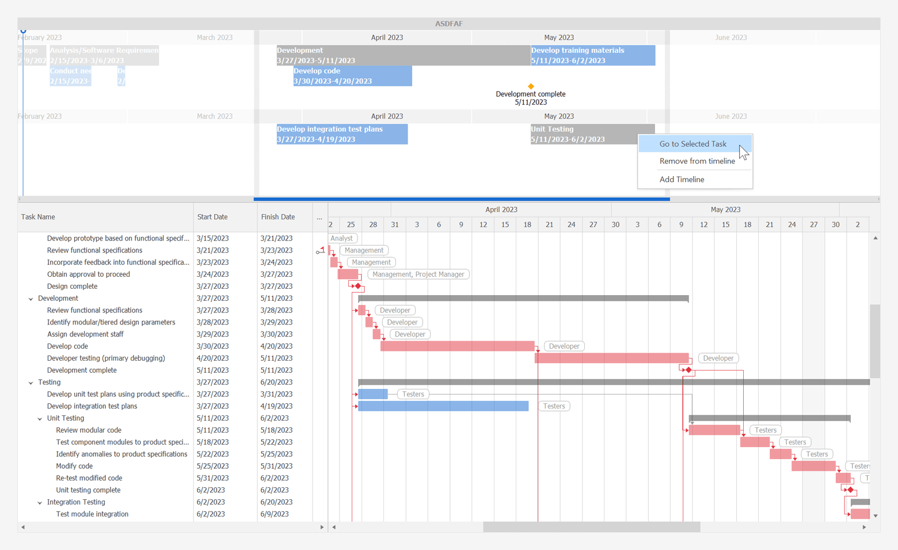The image size is (898, 550).
Task: Select Remove from timeline option
Action: (695, 161)
